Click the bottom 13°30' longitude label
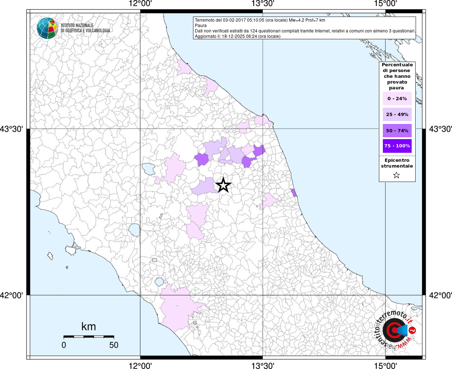The height and width of the screenshot is (369, 452). point(263,365)
